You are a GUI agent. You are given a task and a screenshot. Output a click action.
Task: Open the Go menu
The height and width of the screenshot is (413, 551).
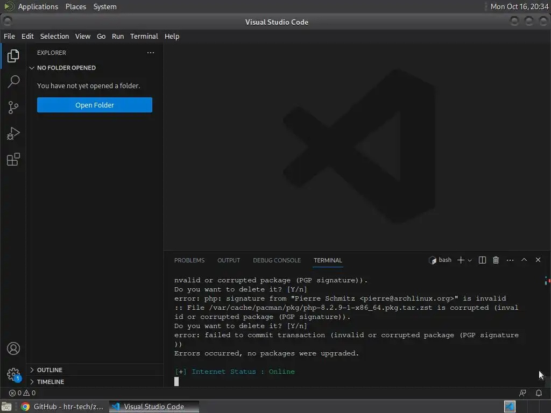tap(101, 36)
